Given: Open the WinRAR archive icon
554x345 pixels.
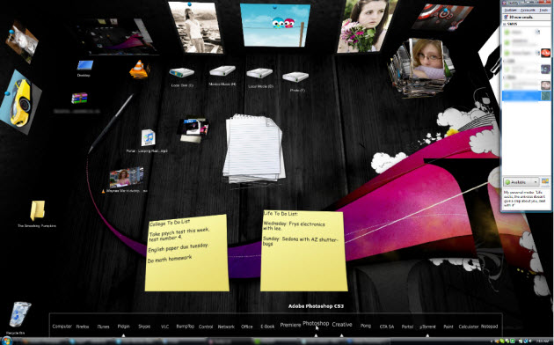Looking at the screenshot, I should point(79,98).
